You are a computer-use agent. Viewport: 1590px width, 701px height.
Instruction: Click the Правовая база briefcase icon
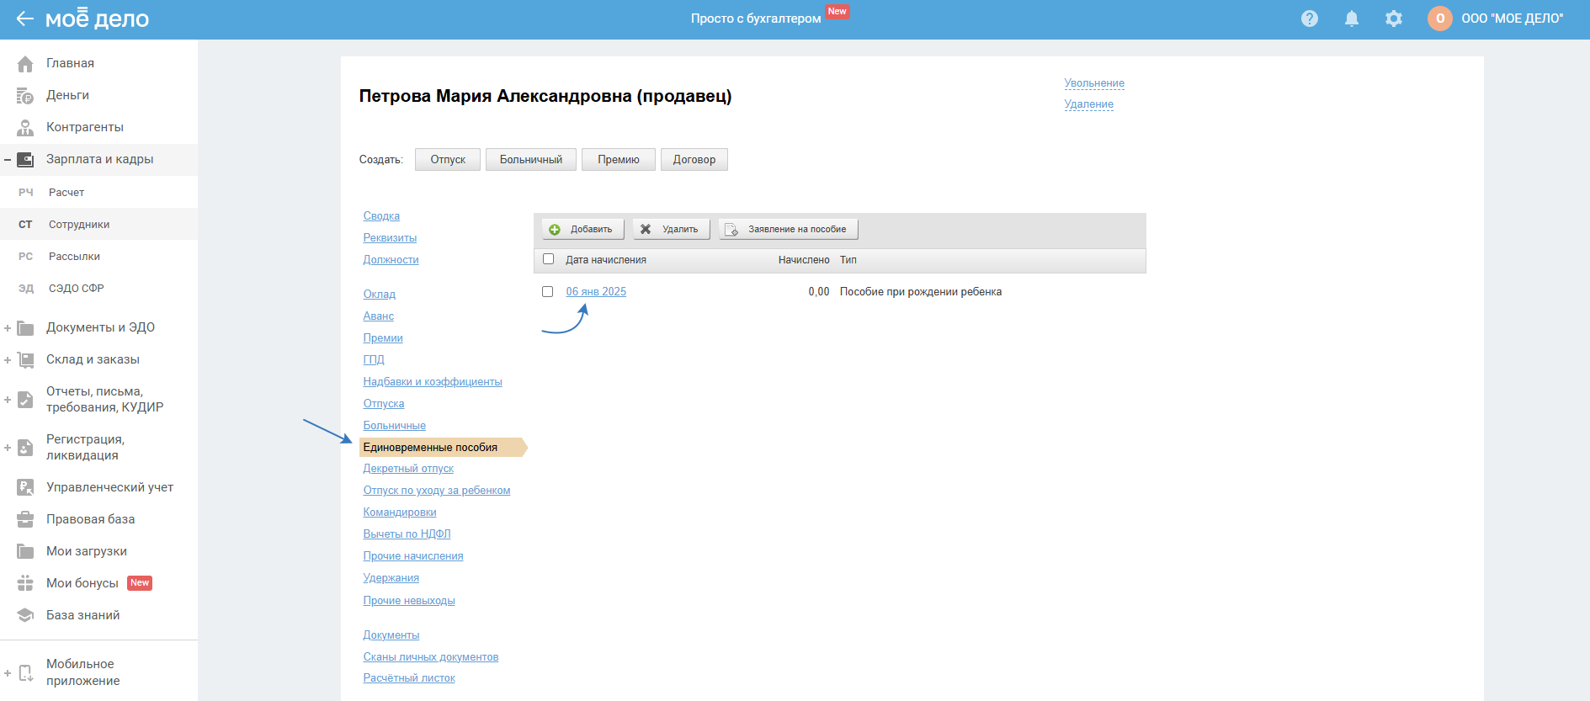25,519
